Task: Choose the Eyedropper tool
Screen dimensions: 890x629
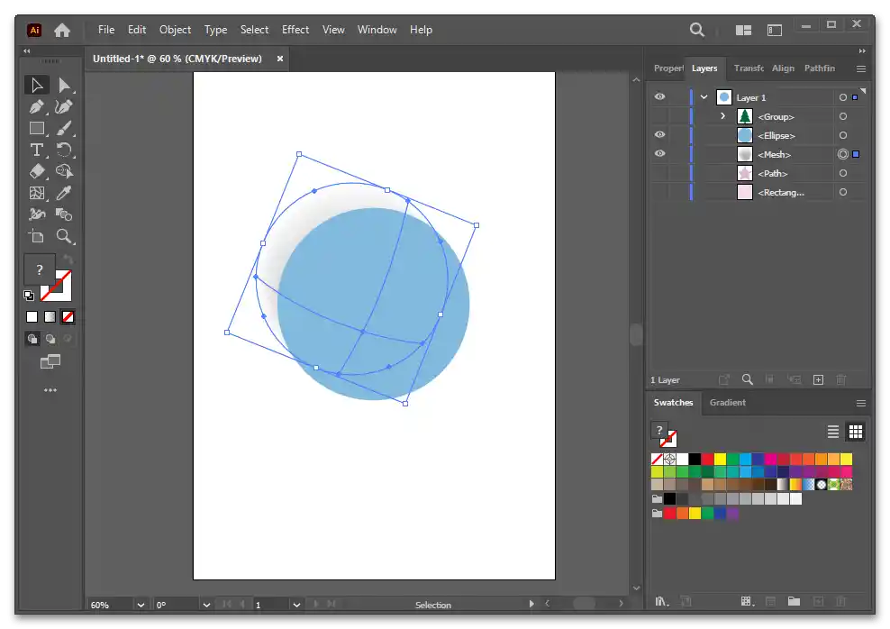Action: [x=64, y=193]
